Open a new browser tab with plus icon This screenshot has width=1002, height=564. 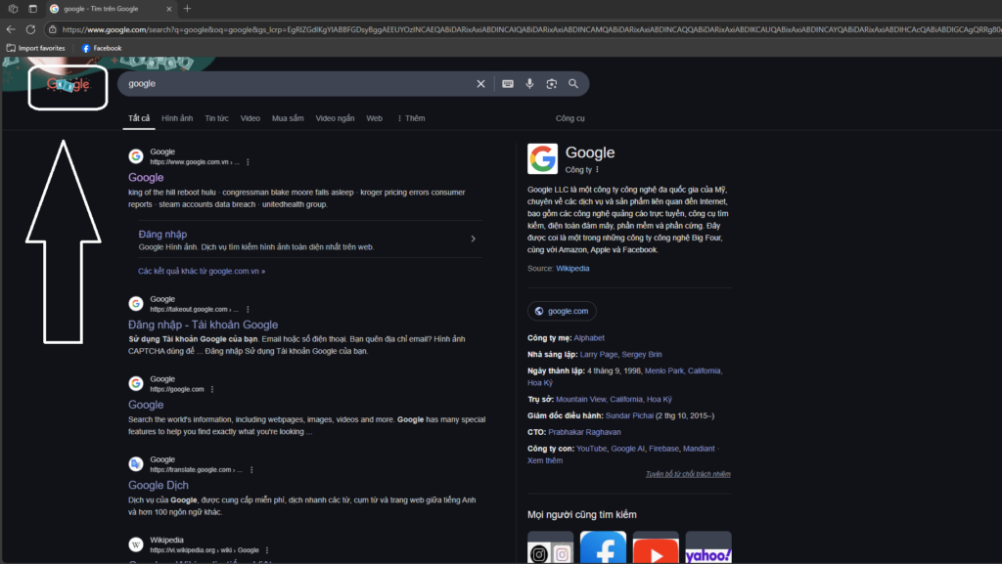pos(187,8)
